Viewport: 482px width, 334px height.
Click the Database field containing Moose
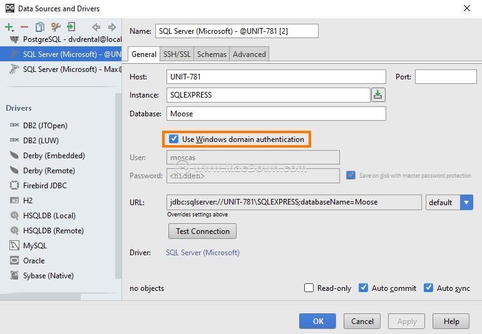click(276, 114)
